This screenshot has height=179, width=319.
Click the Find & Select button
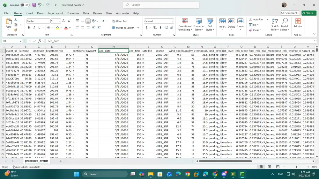tap(285, 24)
